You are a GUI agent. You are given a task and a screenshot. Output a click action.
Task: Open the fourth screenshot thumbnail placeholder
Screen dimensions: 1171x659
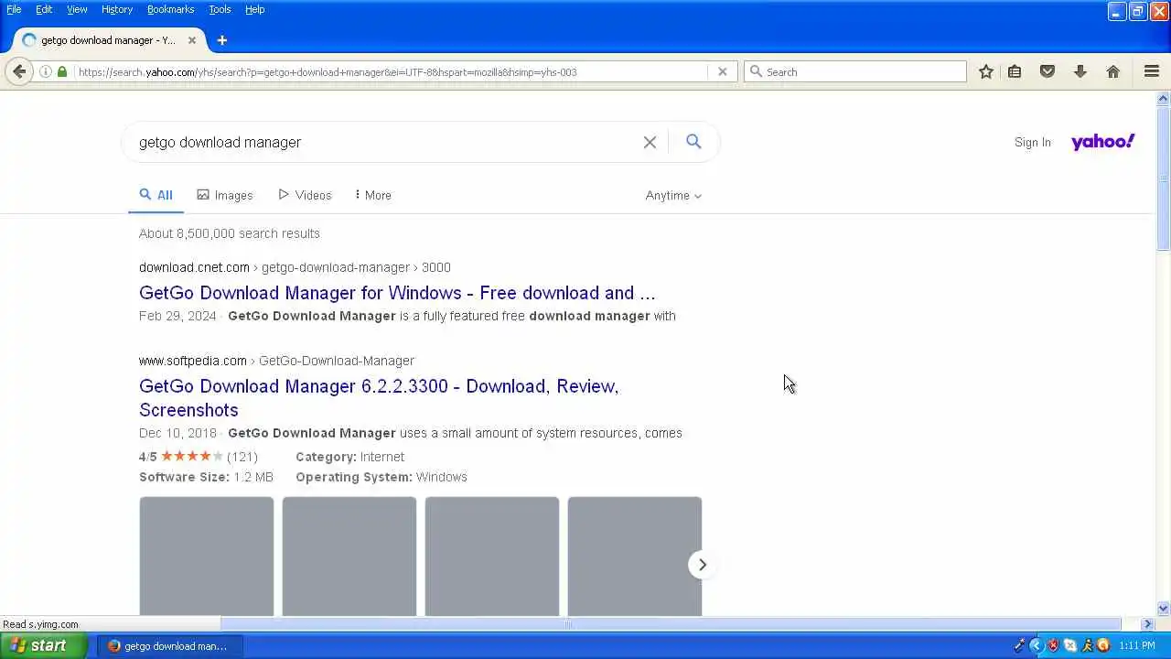pyautogui.click(x=635, y=556)
